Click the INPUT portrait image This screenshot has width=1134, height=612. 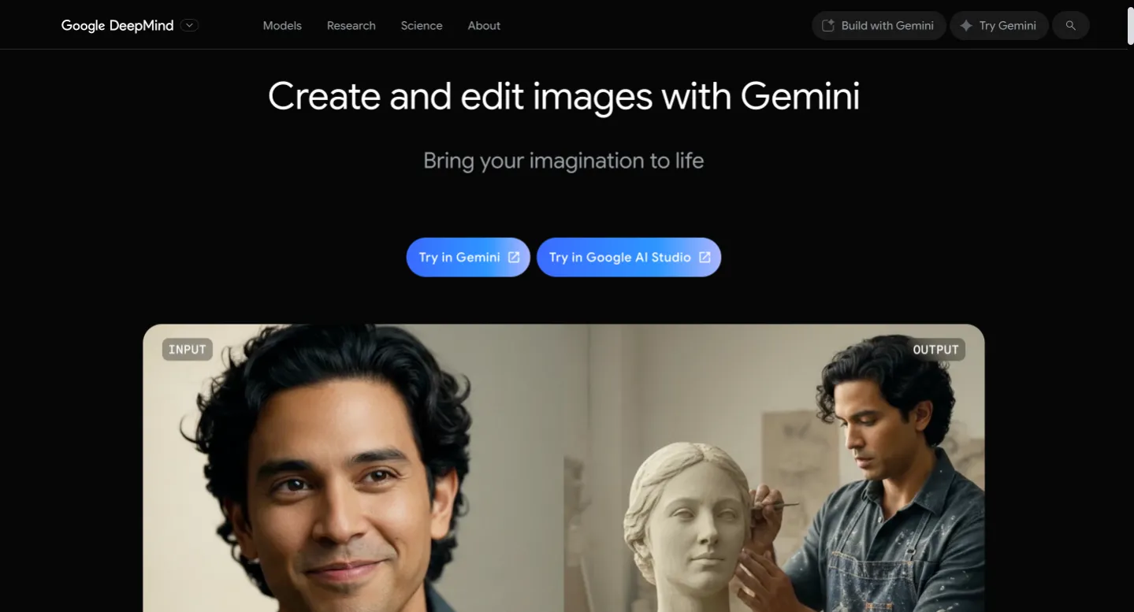click(x=353, y=469)
